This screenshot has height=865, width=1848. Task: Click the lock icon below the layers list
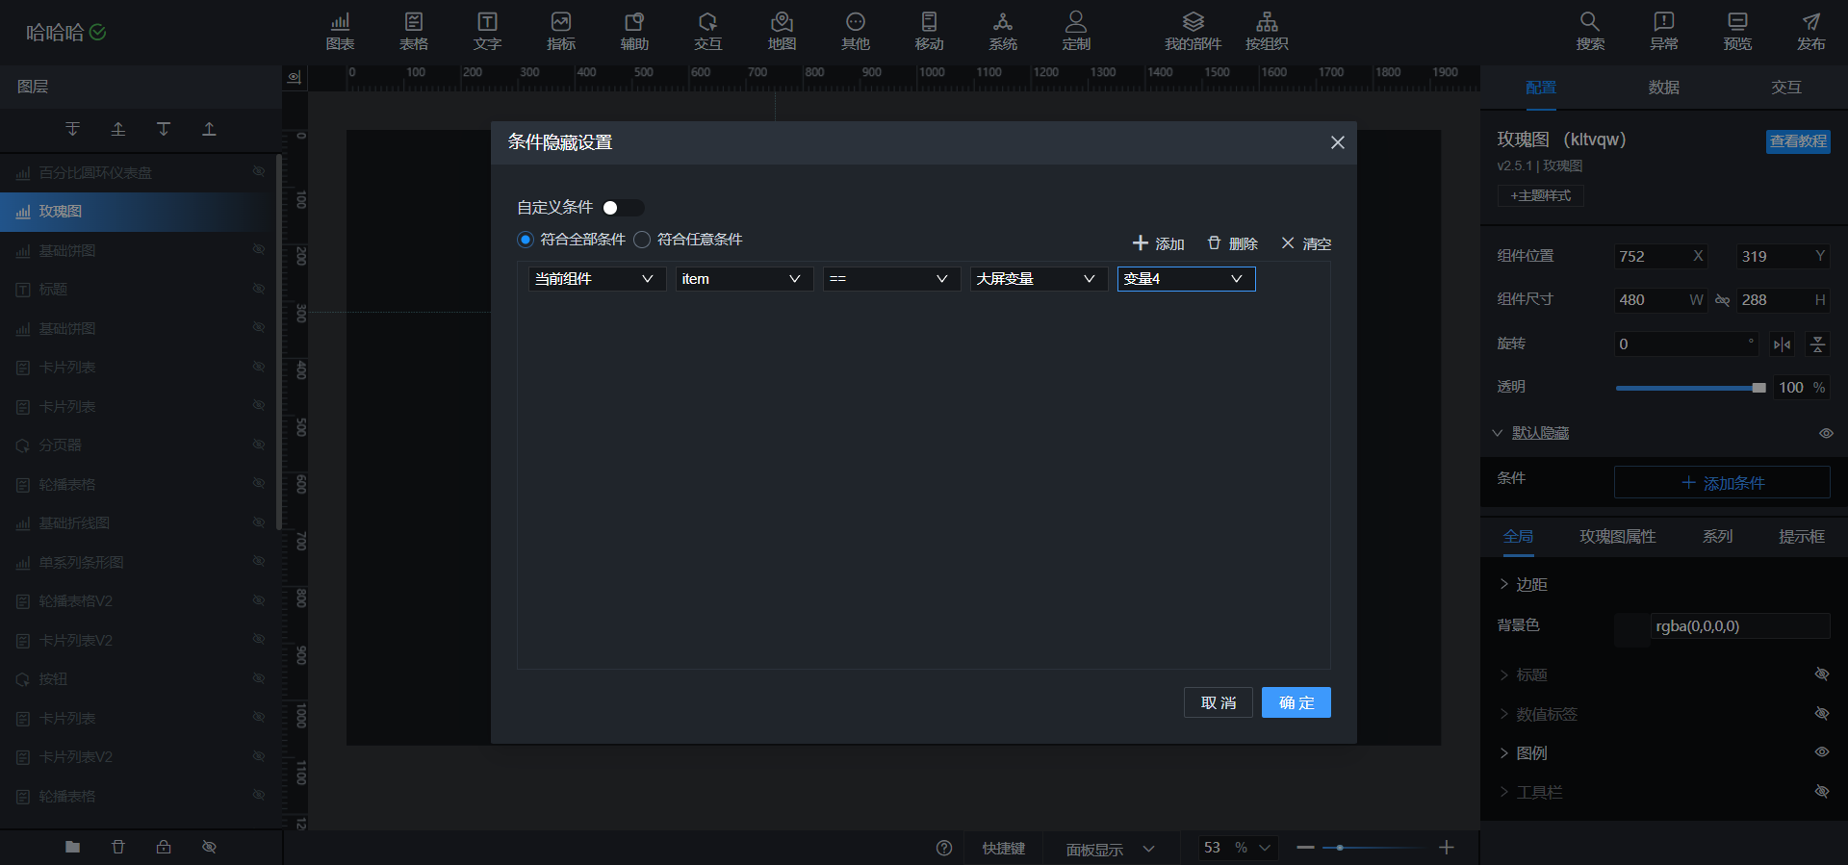164,847
